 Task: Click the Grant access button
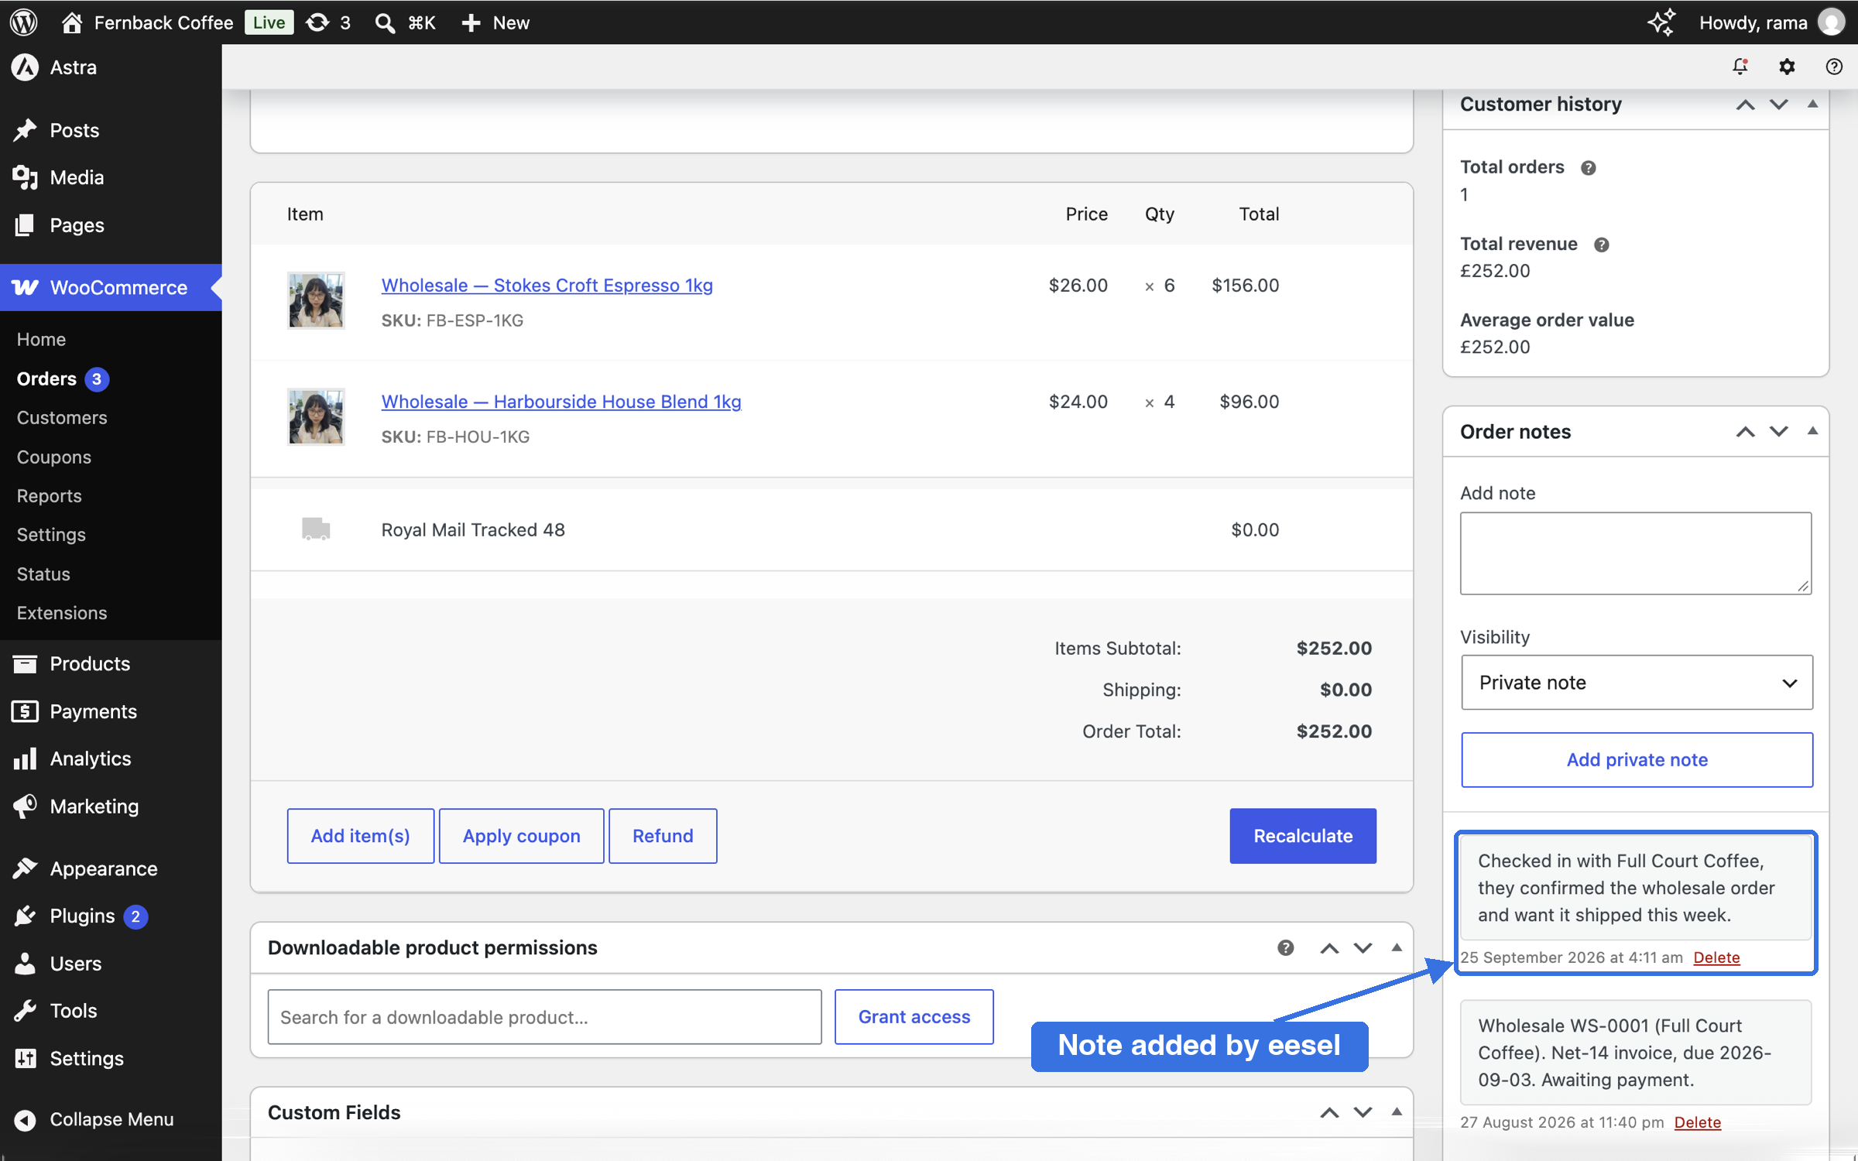(x=914, y=1017)
